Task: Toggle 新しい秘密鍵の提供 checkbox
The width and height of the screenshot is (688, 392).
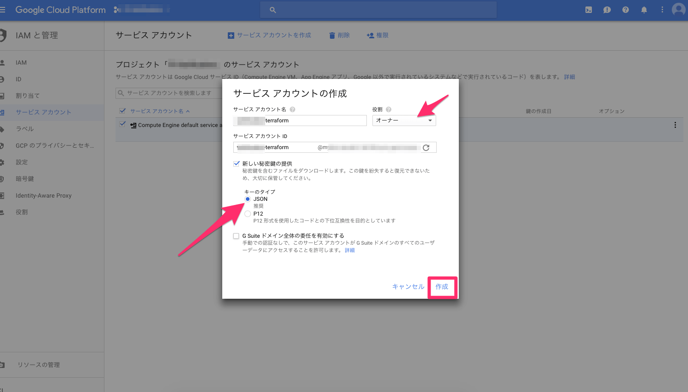Action: point(237,163)
